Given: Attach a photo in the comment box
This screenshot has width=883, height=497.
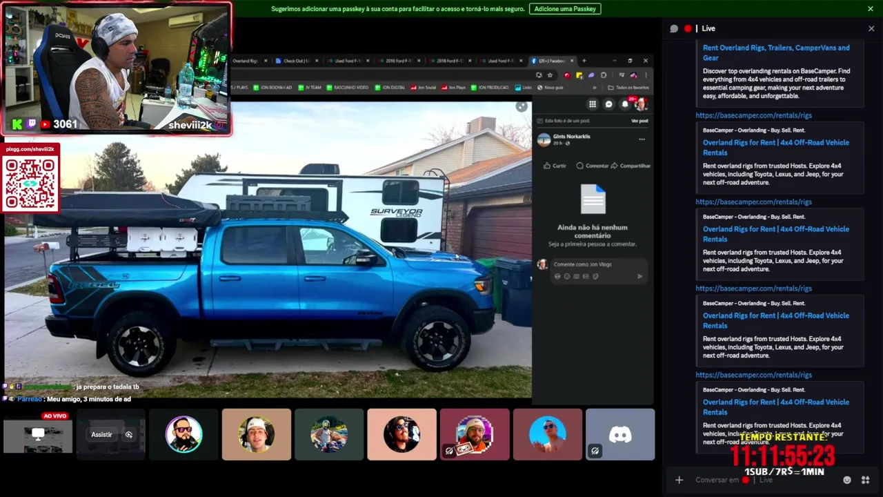Looking at the screenshot, I should [577, 276].
